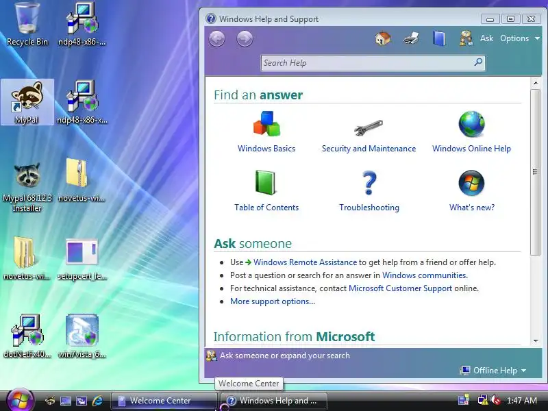Follow the Windows Basics link
The height and width of the screenshot is (411, 548).
tap(266, 149)
